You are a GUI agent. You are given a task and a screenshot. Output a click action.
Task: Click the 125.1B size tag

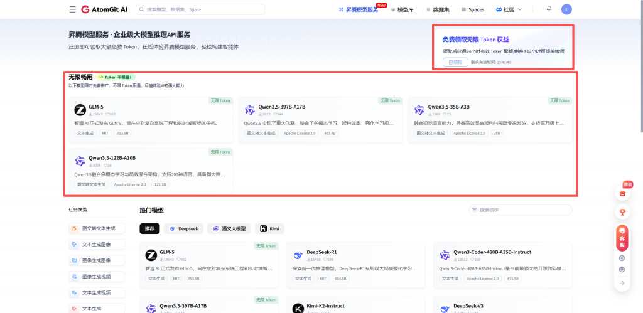click(160, 184)
